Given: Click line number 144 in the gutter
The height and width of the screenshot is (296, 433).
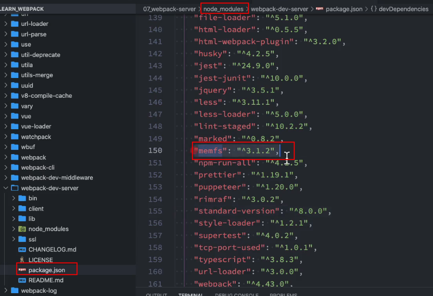Looking at the screenshot, I should [155, 78].
